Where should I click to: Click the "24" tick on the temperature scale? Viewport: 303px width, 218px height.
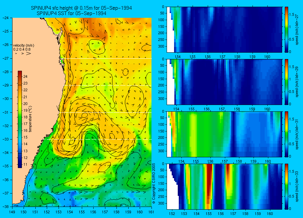25,76
